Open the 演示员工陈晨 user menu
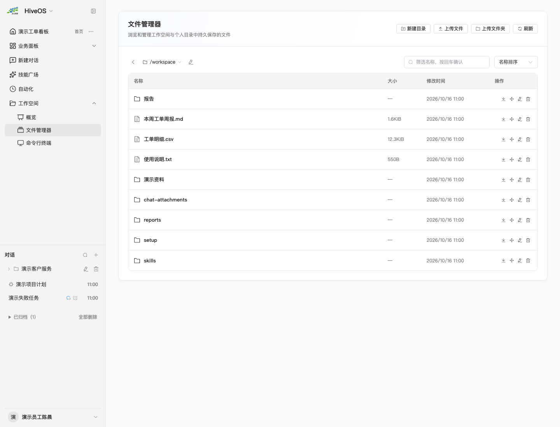Viewport: 560px width, 427px height. point(53,417)
